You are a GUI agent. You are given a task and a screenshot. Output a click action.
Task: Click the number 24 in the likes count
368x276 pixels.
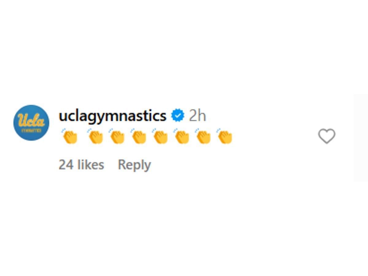click(66, 165)
